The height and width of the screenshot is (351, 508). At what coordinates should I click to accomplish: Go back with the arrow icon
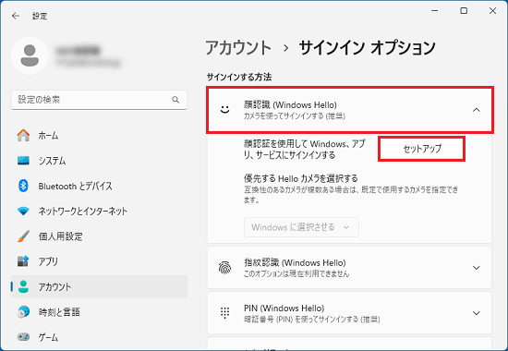coord(16,16)
